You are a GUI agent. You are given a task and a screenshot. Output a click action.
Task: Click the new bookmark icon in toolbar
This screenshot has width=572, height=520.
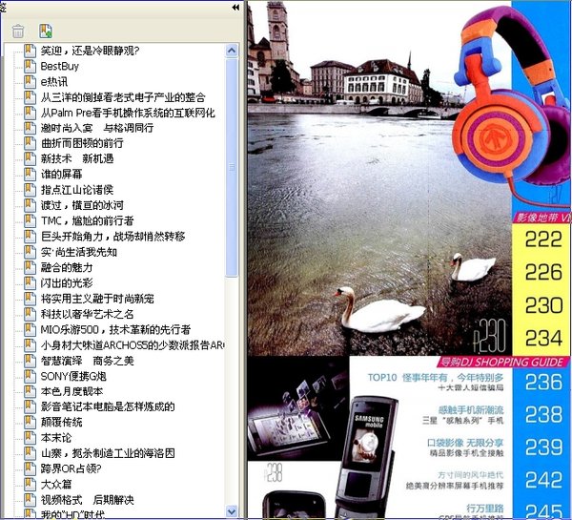click(x=46, y=31)
